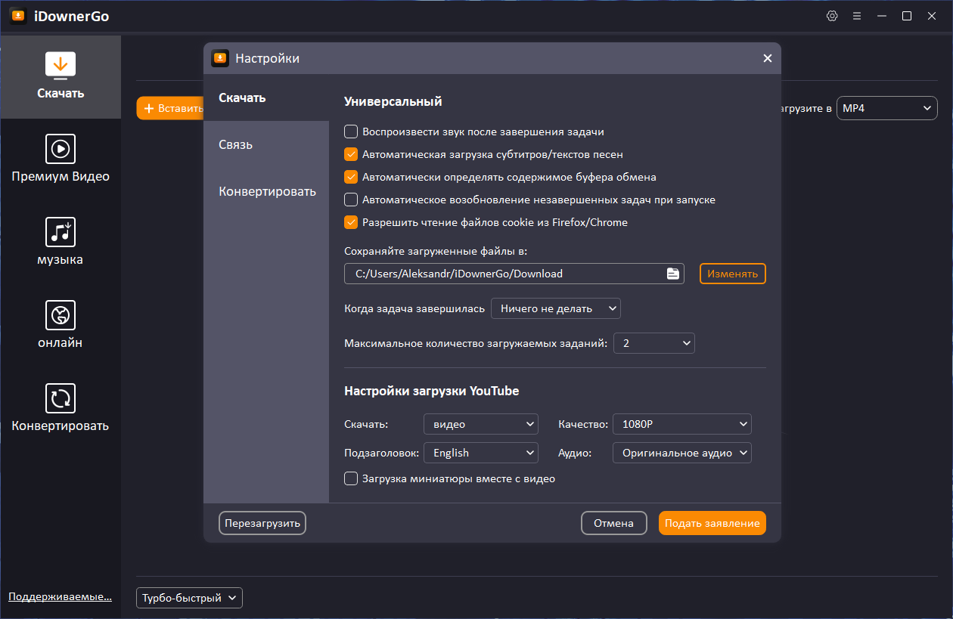Open the музыка sidebar section
The width and height of the screenshot is (953, 619).
click(61, 243)
